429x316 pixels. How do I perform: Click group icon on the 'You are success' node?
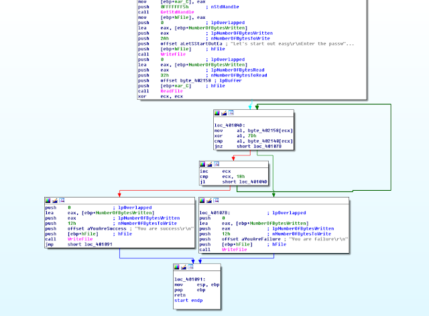coord(62,201)
